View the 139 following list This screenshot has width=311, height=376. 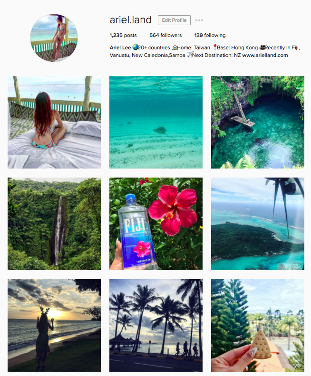click(210, 35)
